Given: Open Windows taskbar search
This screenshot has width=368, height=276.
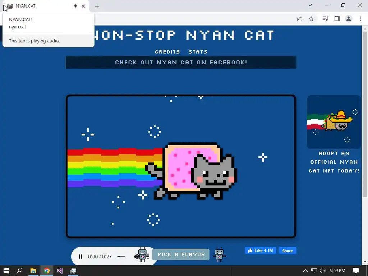Looking at the screenshot, I should (x=19, y=271).
